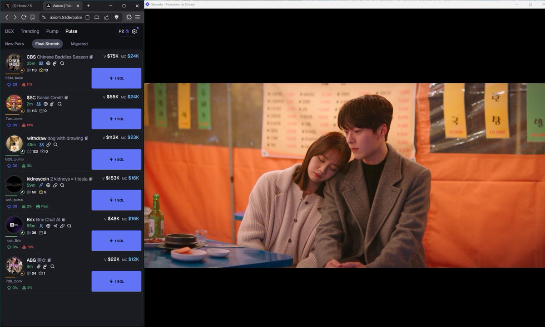Image resolution: width=545 pixels, height=327 pixels.
Task: Copy the ABG token address icon
Action: click(49, 260)
